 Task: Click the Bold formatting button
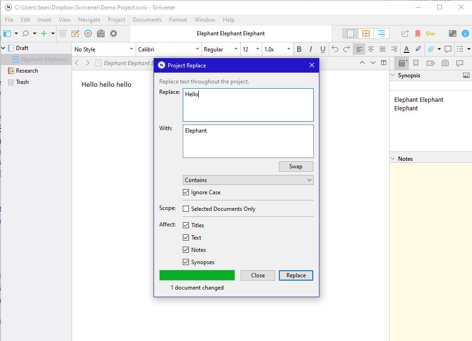point(299,49)
